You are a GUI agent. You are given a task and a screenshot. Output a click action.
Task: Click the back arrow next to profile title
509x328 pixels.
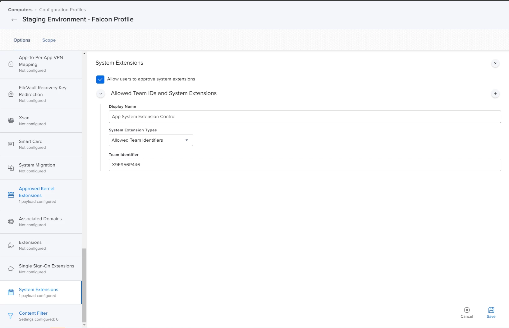tap(14, 20)
